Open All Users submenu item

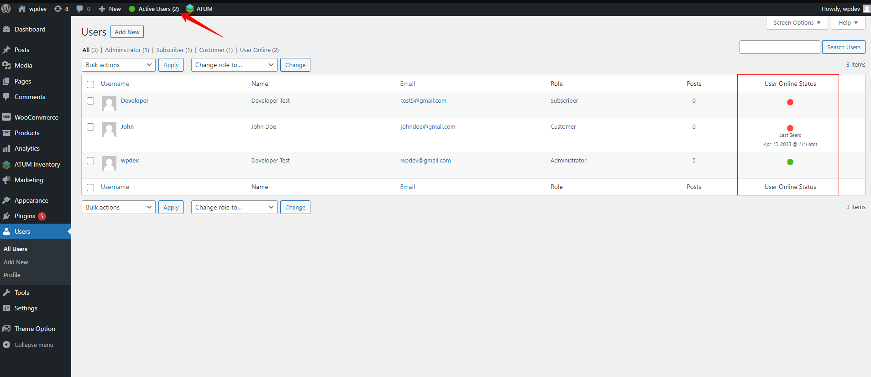16,249
